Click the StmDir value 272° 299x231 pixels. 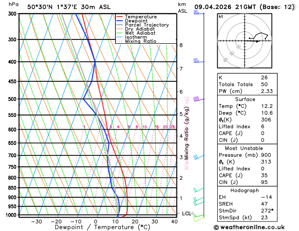pos(267,211)
